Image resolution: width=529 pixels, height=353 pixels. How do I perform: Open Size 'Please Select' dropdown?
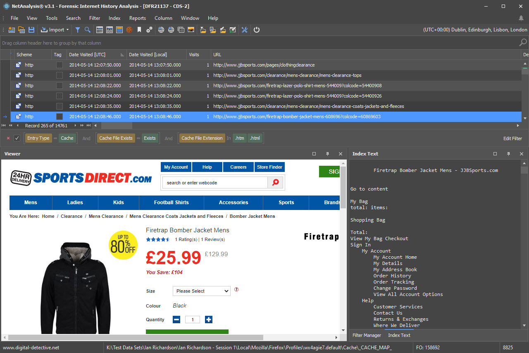[201, 291]
